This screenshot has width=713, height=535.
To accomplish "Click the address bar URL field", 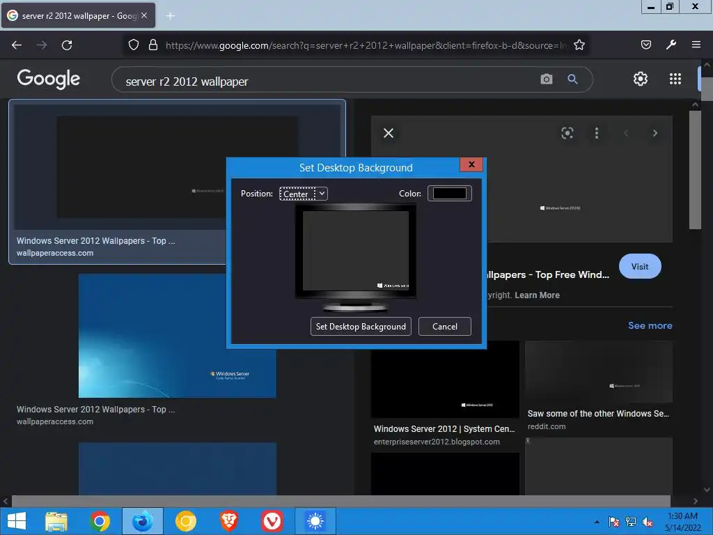I will [x=366, y=45].
